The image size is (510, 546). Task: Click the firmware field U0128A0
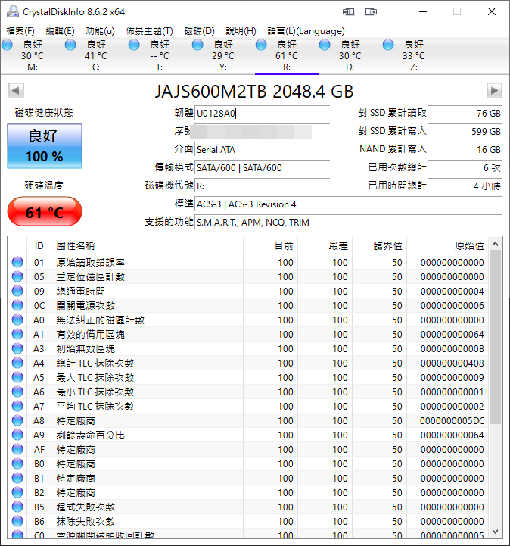click(x=263, y=114)
